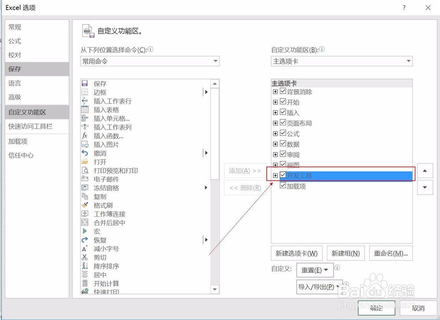Click the Copy command icon
440x320 pixels.
coord(85,196)
